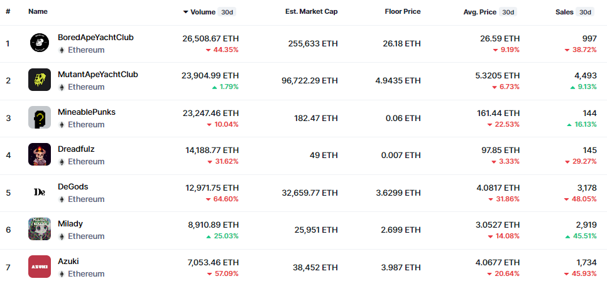Click the DeGods collection logo icon
This screenshot has width=607, height=286.
pos(40,192)
